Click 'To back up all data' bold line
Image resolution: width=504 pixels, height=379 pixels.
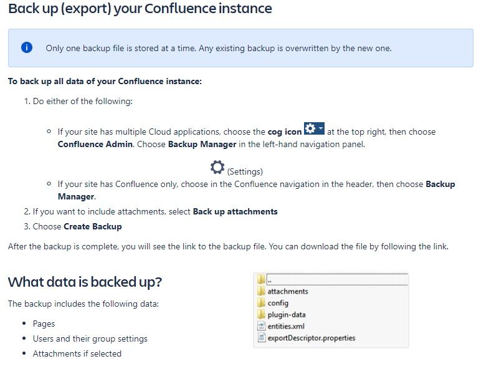105,81
